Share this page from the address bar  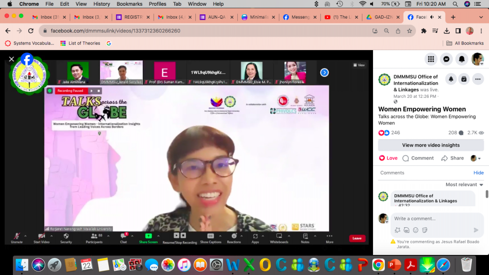click(398, 31)
